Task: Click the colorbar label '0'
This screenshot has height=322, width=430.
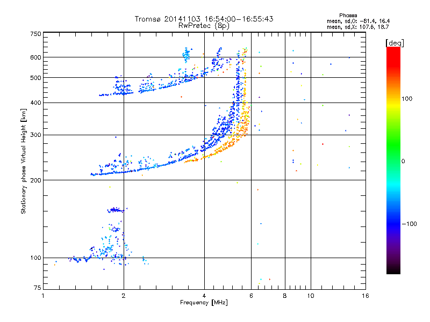Action: (x=403, y=162)
